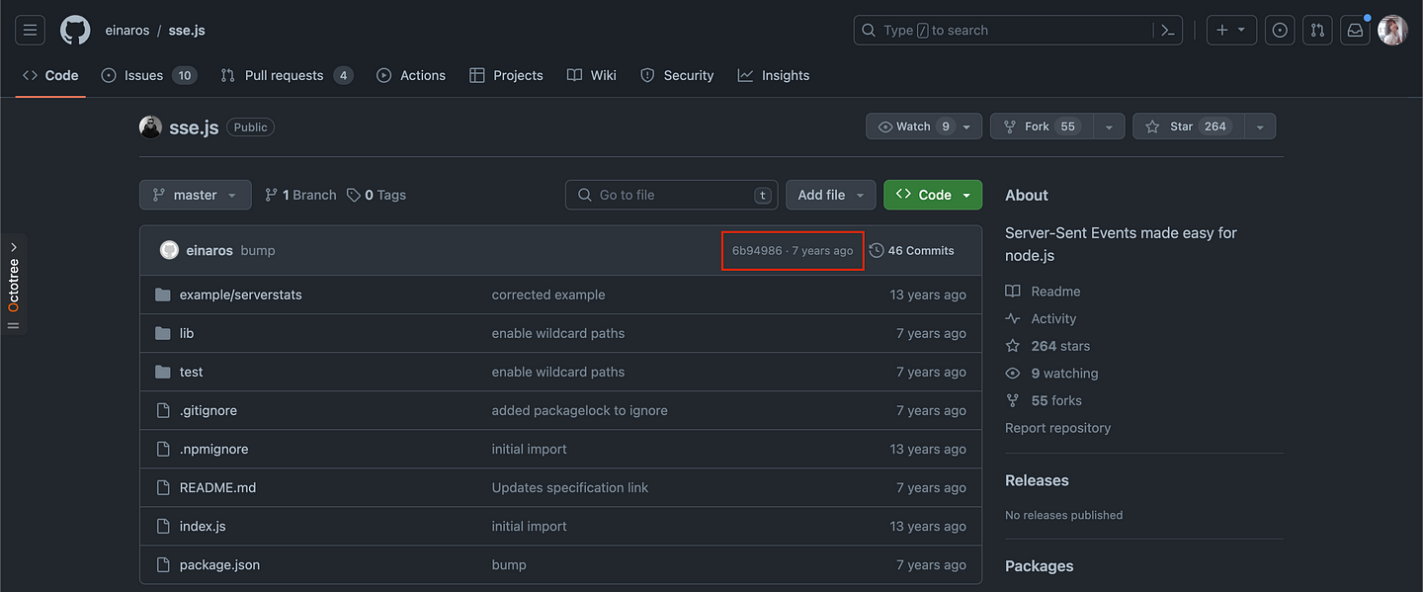This screenshot has width=1423, height=592.
Task: Open the Add file dropdown
Action: pos(831,195)
